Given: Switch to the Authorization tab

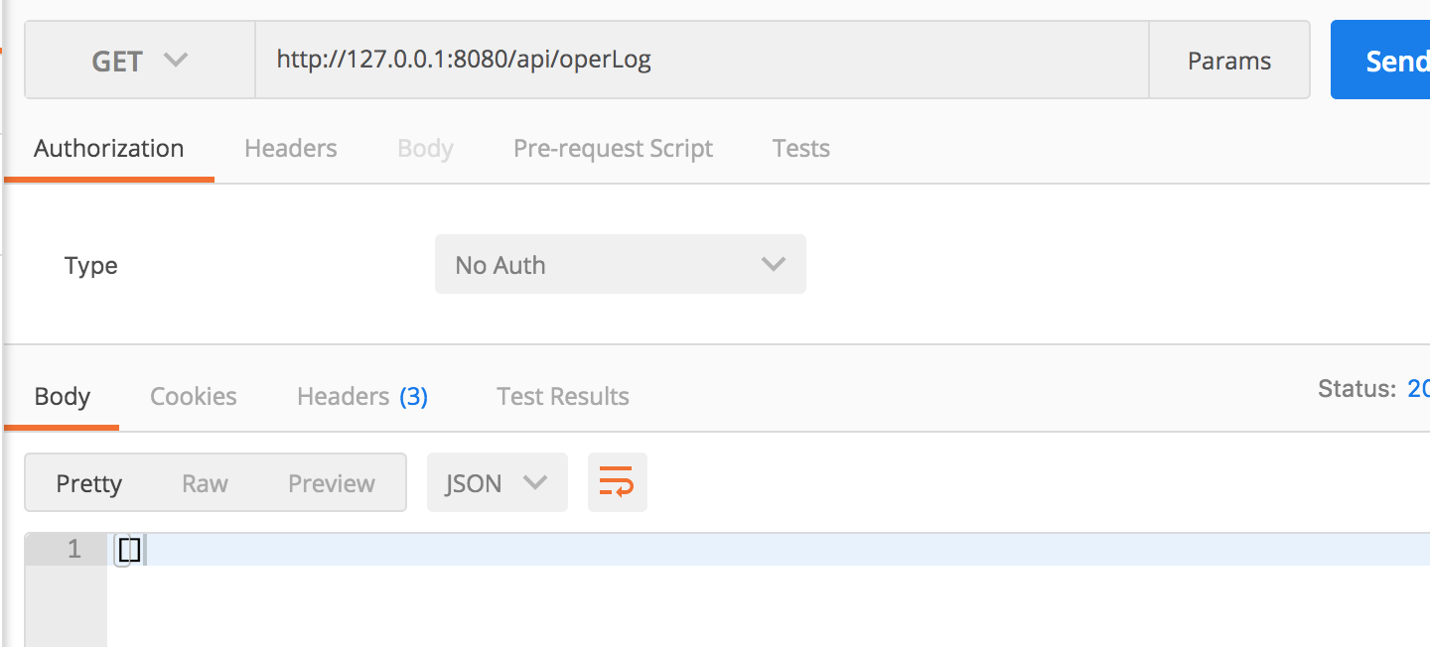Looking at the screenshot, I should 109,149.
